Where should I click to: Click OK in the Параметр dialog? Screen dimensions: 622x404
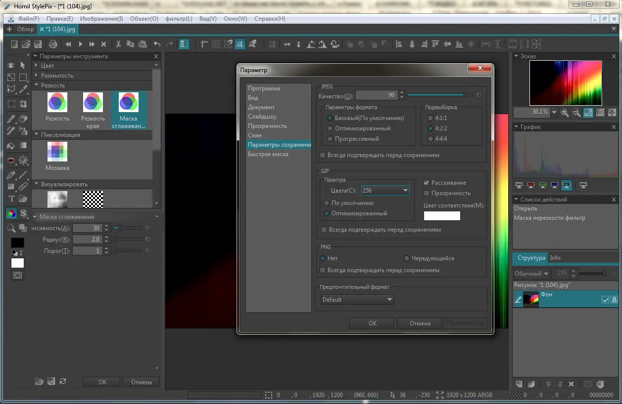(x=372, y=323)
